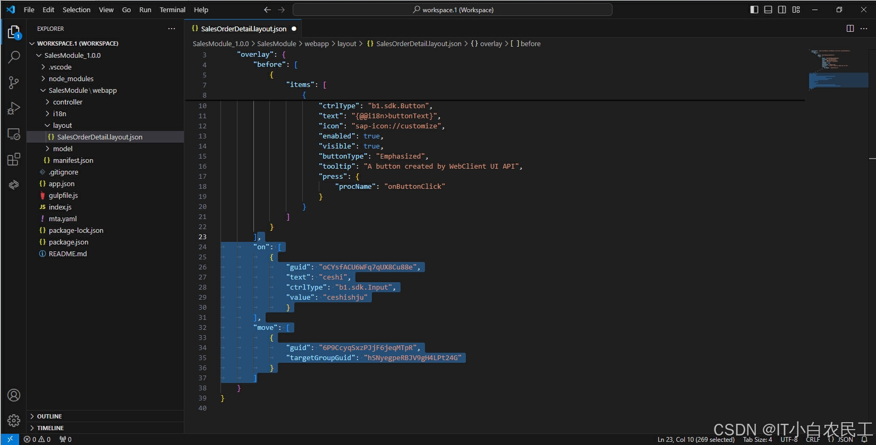The height and width of the screenshot is (445, 876).
Task: Expand the .vscode folder
Action: pyautogui.click(x=105, y=67)
